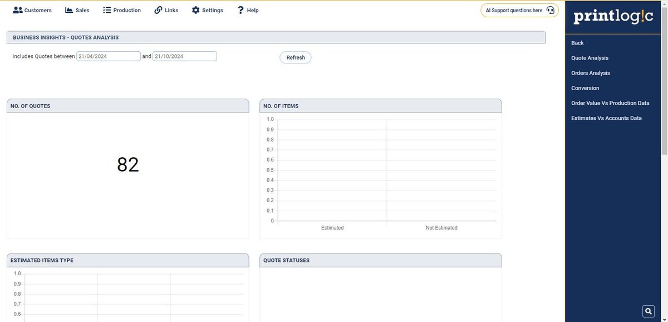
Task: Click the Customers people icon
Action: (x=17, y=10)
